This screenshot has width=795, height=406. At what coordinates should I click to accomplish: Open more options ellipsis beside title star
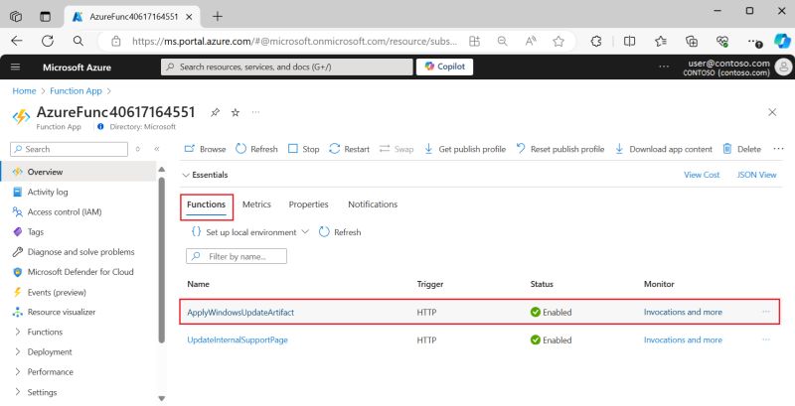255,112
